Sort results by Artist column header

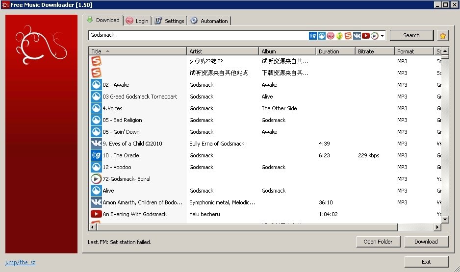(222, 51)
